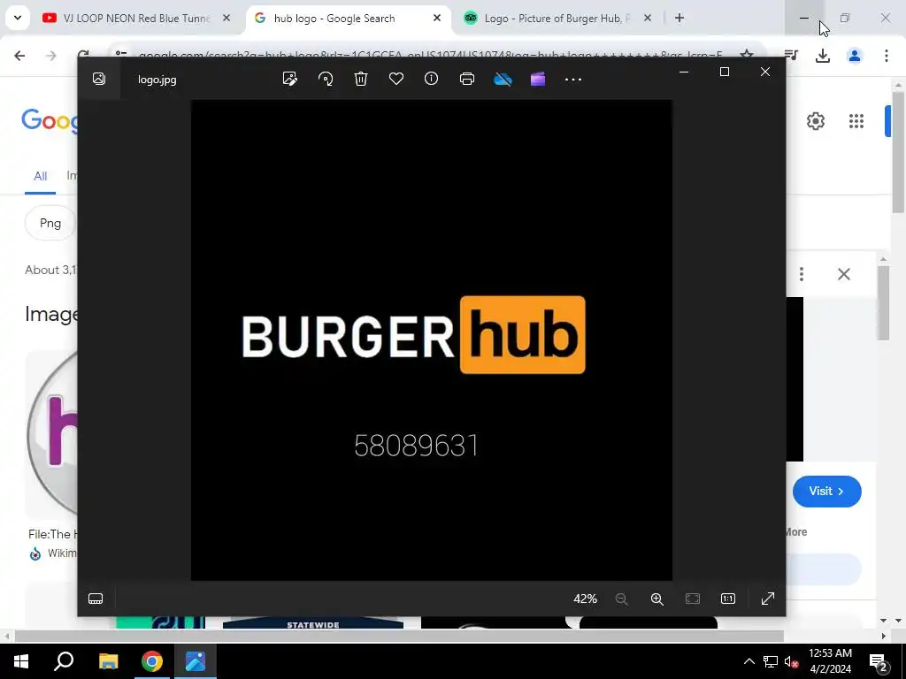Switch to the VJ LOOP NEON YouTube tab
Image resolution: width=906 pixels, height=679 pixels.
137,19
